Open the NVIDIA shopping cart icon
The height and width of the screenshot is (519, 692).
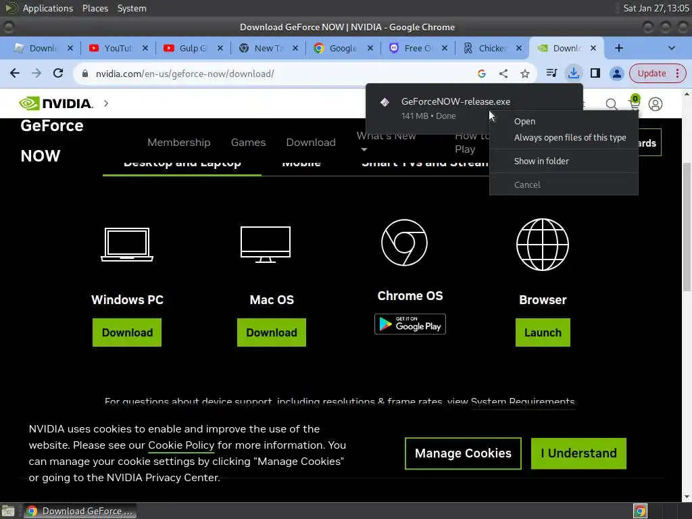point(634,103)
